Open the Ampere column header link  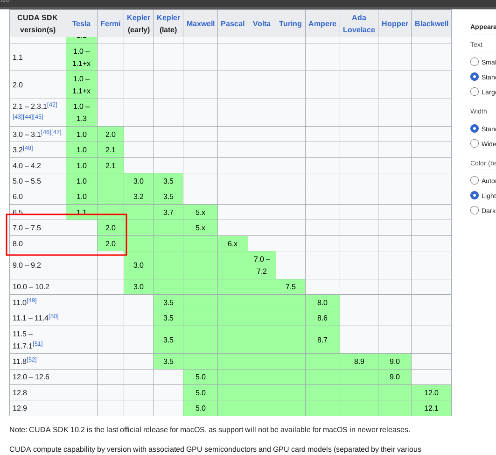click(322, 24)
